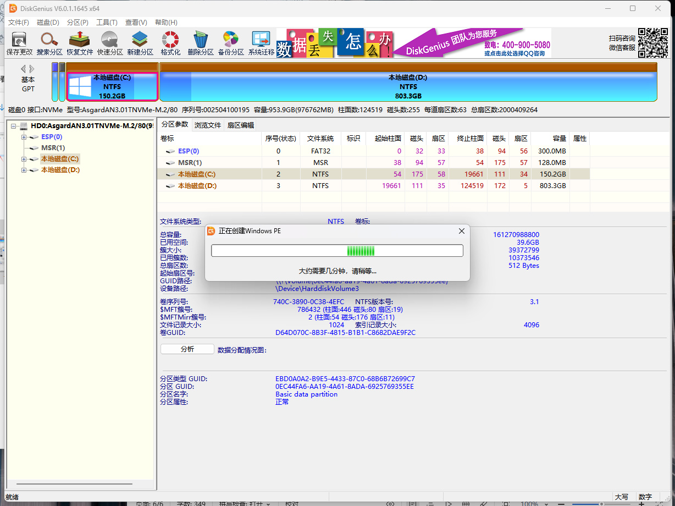Select the ESP(0) row in partition table
Viewport: 675px width, 506px height.
(374, 151)
